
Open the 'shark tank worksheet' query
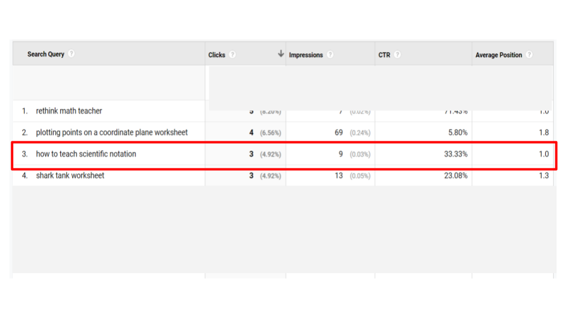70,175
